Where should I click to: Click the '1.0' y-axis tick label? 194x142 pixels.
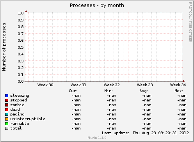pos(21,13)
